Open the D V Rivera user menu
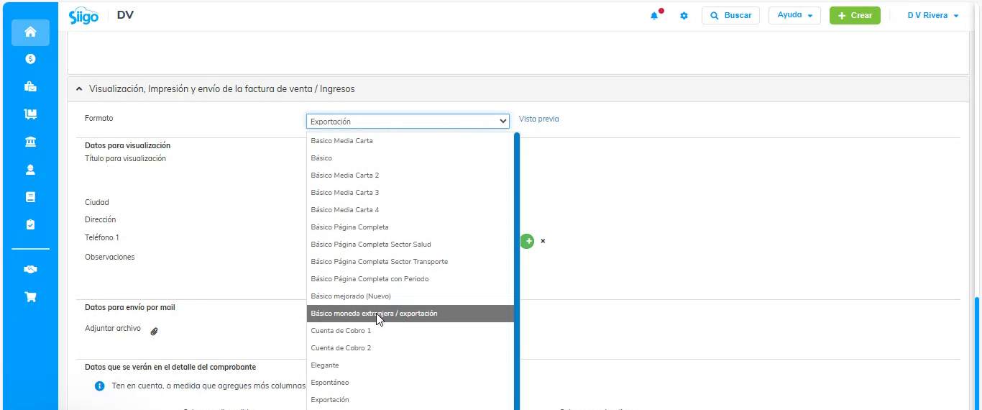Image resolution: width=982 pixels, height=410 pixels. 933,15
